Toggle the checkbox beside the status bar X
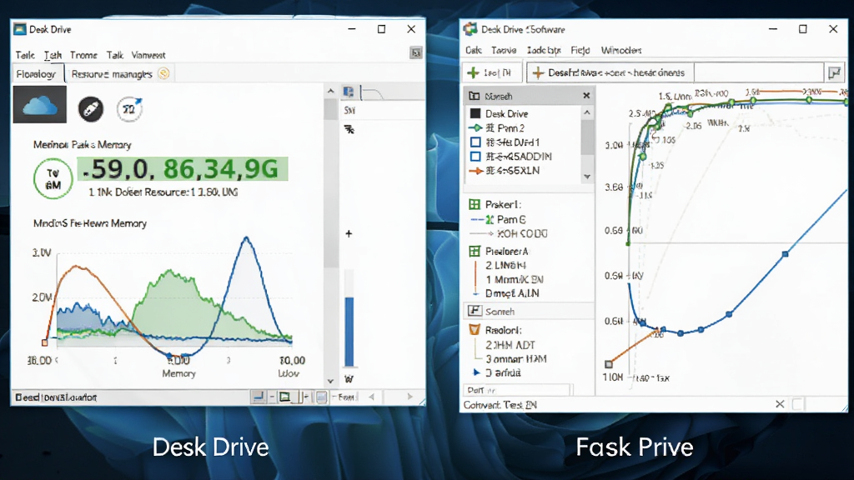Screen dimensions: 854x480 point(797,404)
